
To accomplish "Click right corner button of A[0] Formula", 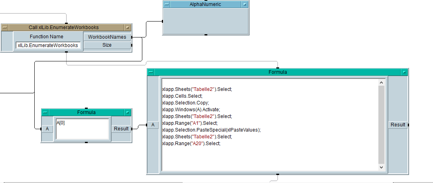I will click(x=127, y=112).
